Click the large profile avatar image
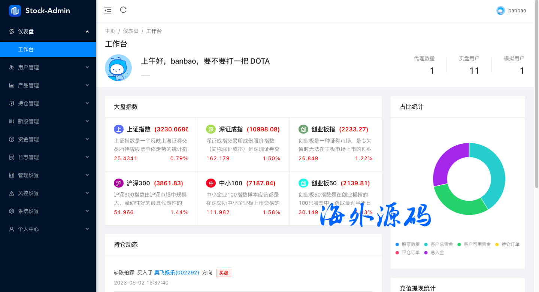This screenshot has height=292, width=539. tap(118, 68)
